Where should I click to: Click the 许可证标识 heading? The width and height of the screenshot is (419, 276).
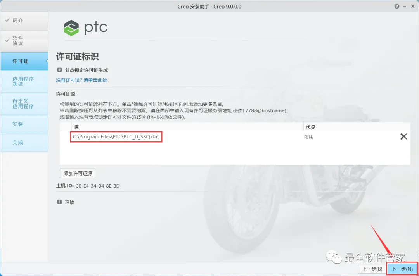(77, 57)
